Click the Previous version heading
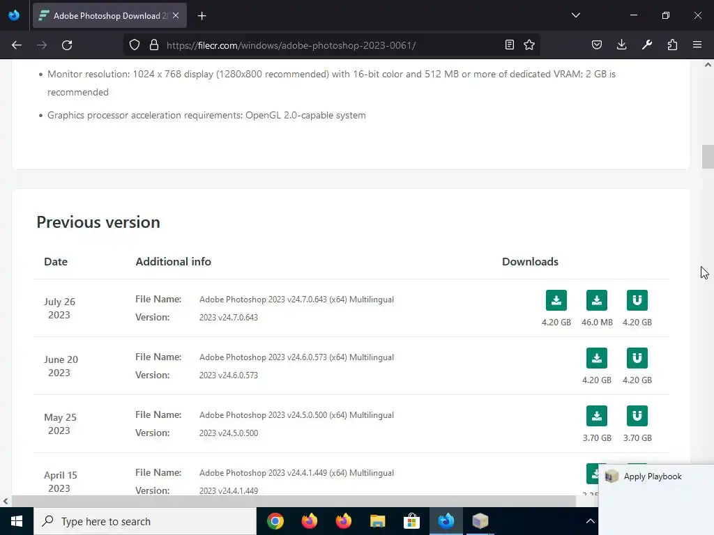 point(98,222)
